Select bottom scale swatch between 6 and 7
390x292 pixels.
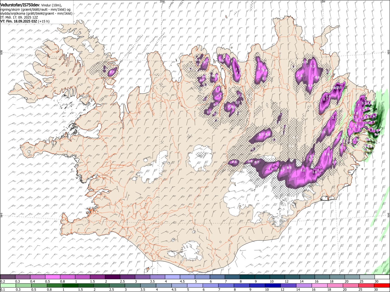(x=210, y=285)
